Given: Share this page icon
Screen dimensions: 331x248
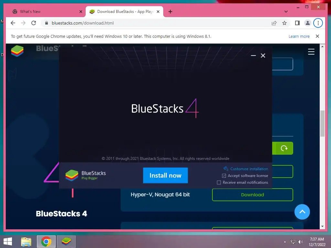Looking at the screenshot, I should [274, 23].
